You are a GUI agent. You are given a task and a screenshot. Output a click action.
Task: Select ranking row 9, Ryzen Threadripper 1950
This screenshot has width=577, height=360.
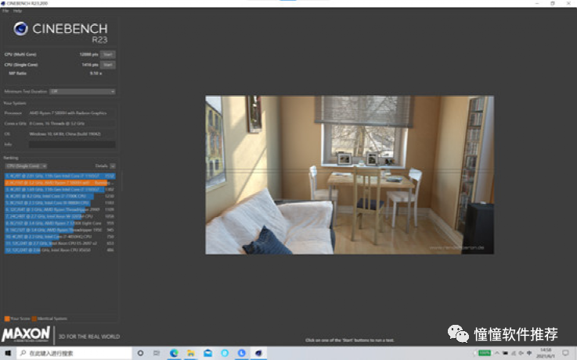pos(60,230)
